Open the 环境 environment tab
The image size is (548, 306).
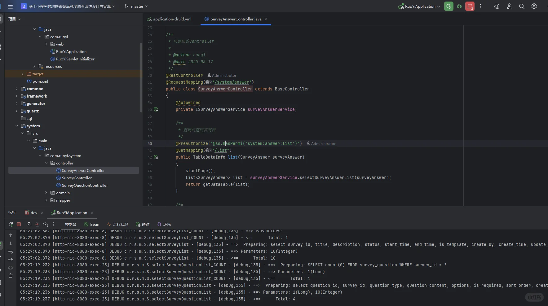(x=164, y=224)
